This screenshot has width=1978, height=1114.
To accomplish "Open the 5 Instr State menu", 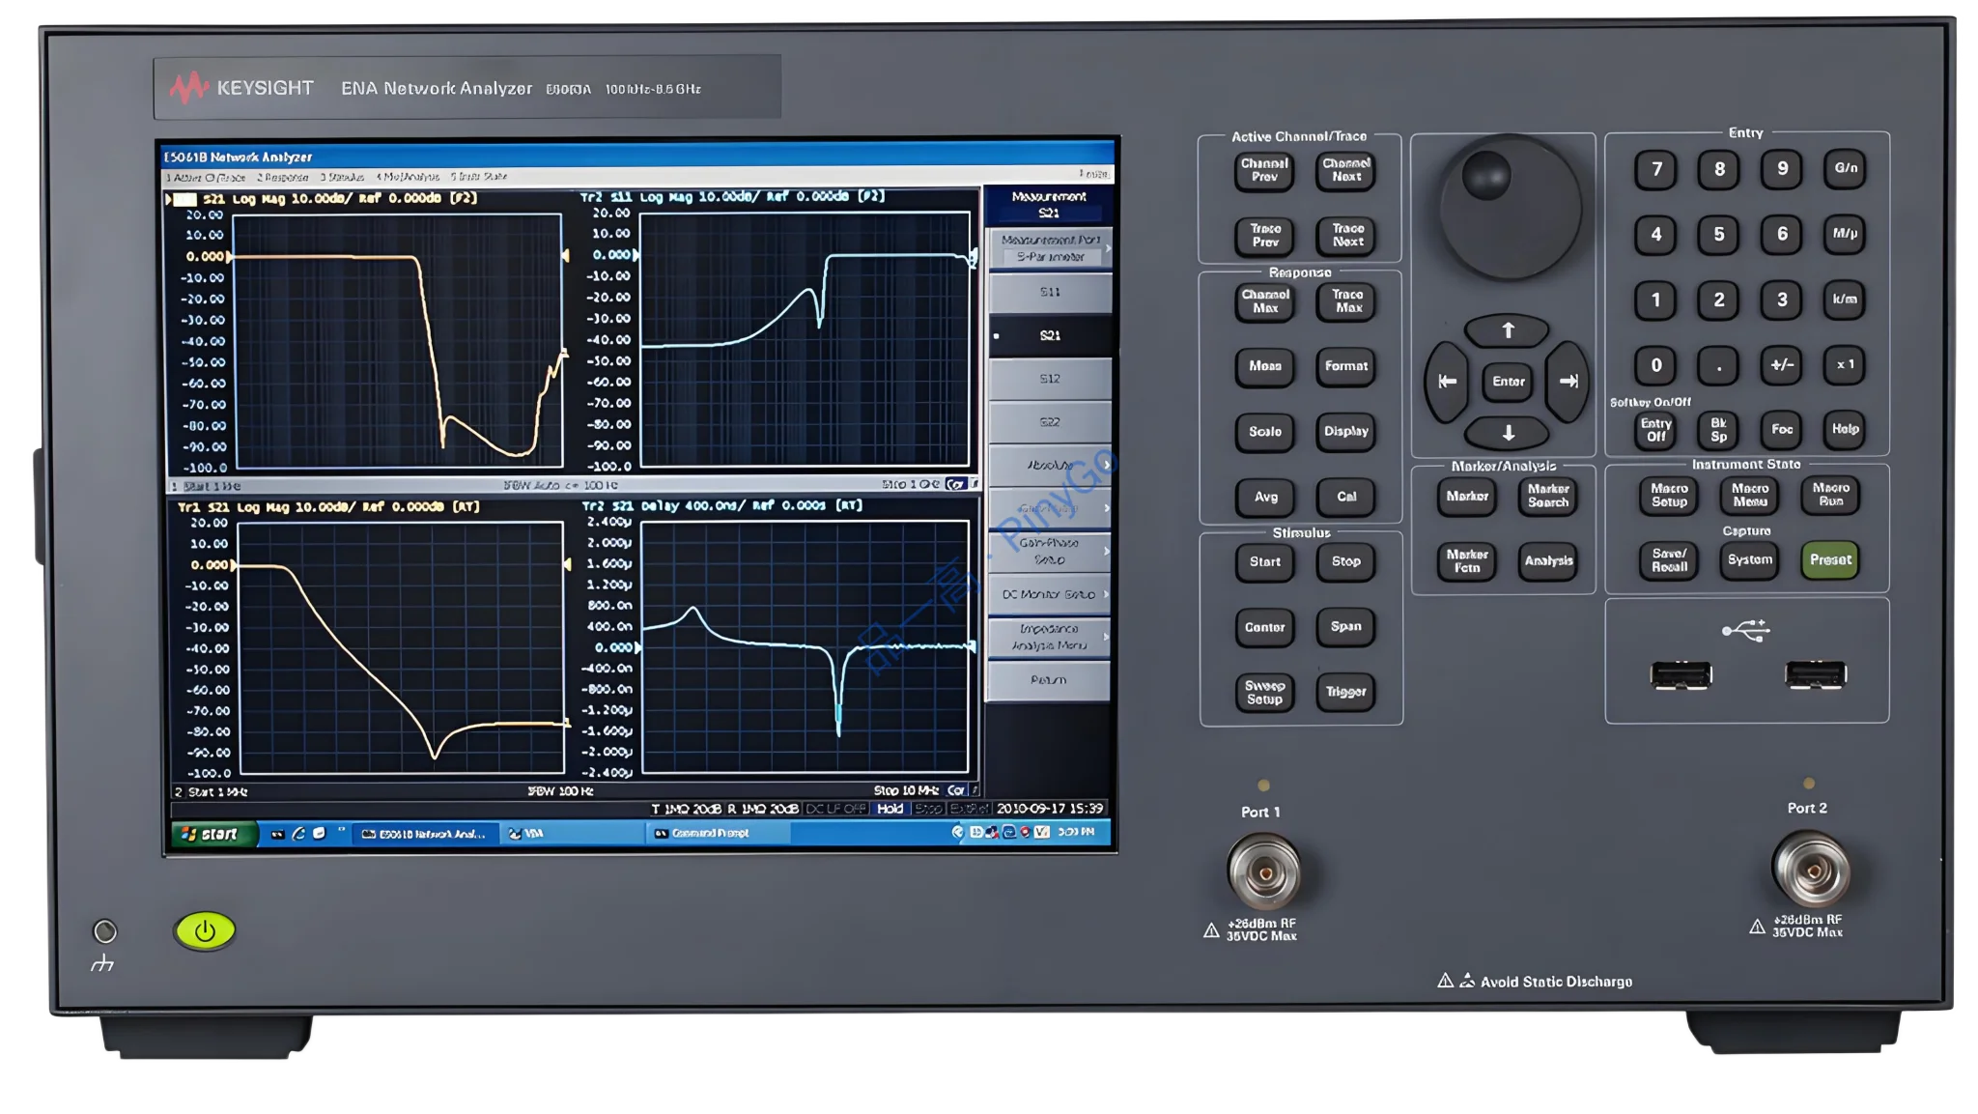I will [479, 177].
